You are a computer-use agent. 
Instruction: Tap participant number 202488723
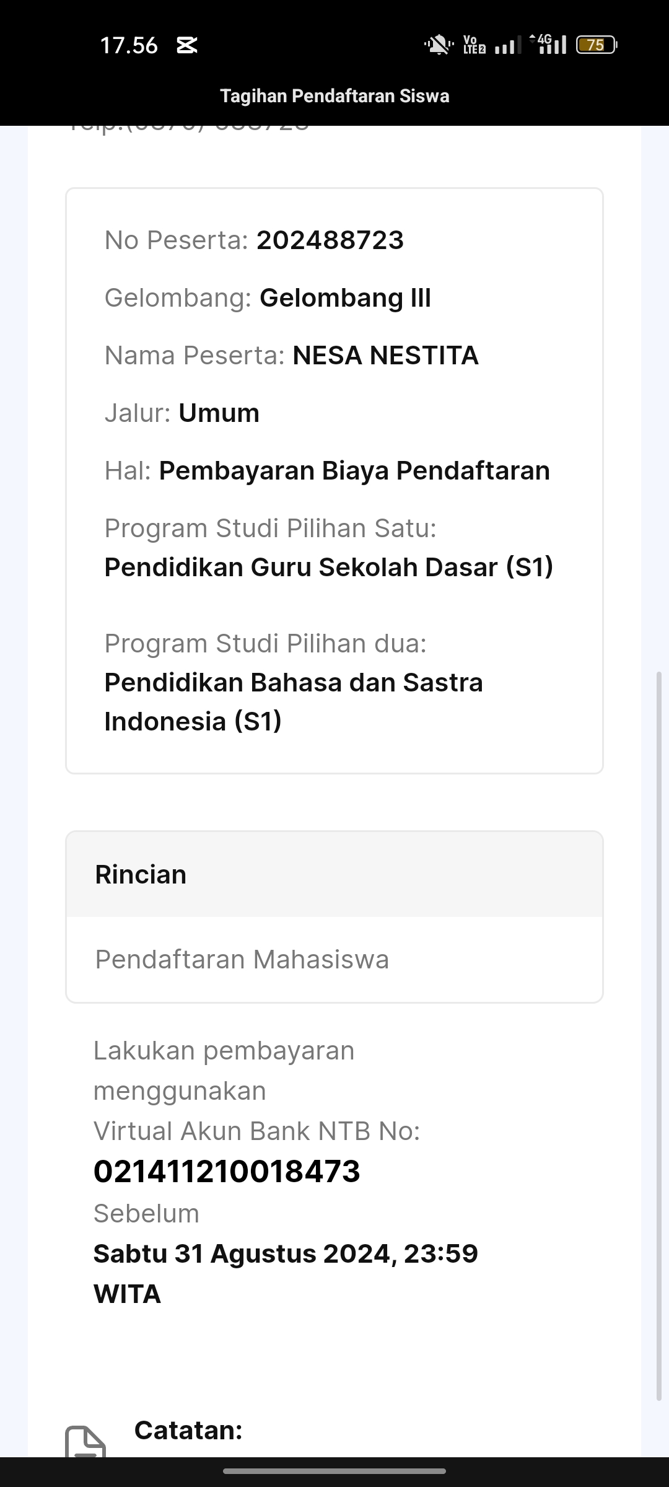point(330,240)
